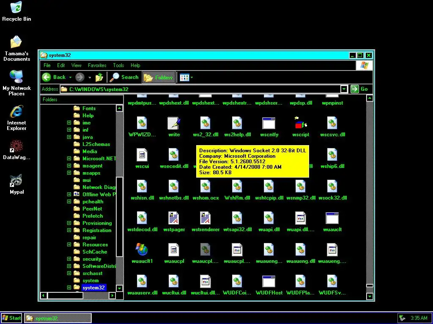Click the Back button

(54, 78)
